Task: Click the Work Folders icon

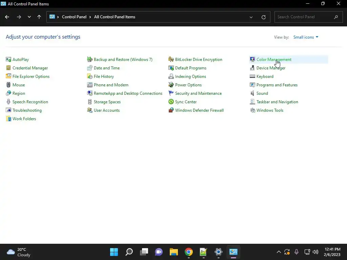Action: (x=8, y=119)
